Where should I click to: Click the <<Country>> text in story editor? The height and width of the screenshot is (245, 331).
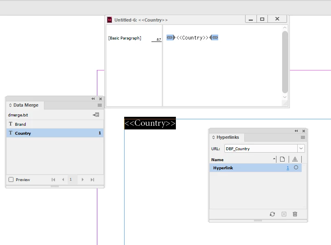(x=192, y=37)
